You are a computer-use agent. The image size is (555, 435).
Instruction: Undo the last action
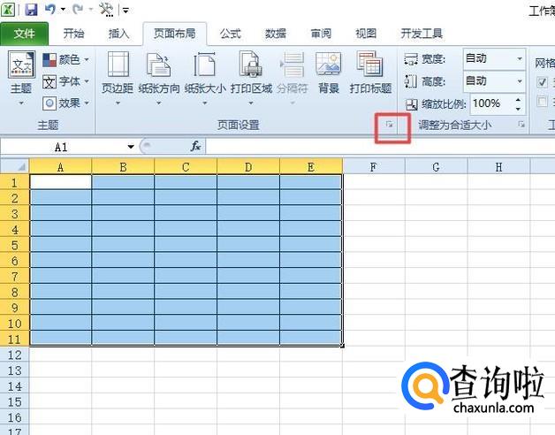(x=50, y=9)
